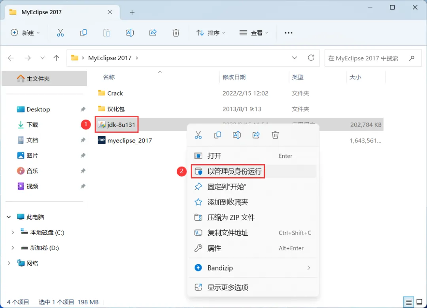The image size is (427, 308).
Task: Open the 查看 view dropdown
Action: coord(254,33)
